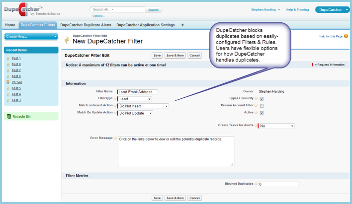The height and width of the screenshot is (204, 352).
Task: Click into the Filter Name text field
Action: tap(138, 92)
